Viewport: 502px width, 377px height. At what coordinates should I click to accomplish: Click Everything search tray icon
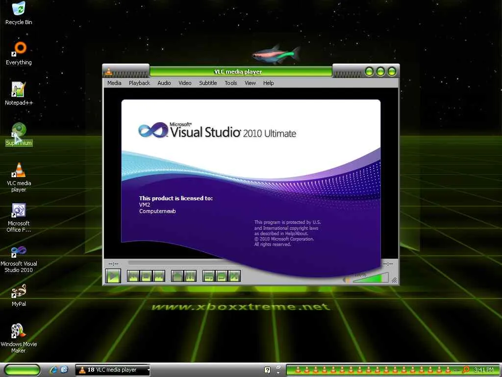click(x=466, y=370)
